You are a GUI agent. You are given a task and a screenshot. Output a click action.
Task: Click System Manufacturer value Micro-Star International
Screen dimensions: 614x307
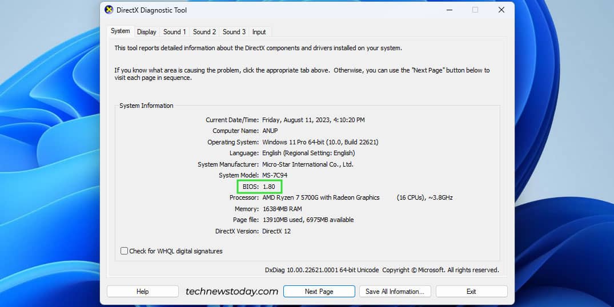click(x=308, y=164)
